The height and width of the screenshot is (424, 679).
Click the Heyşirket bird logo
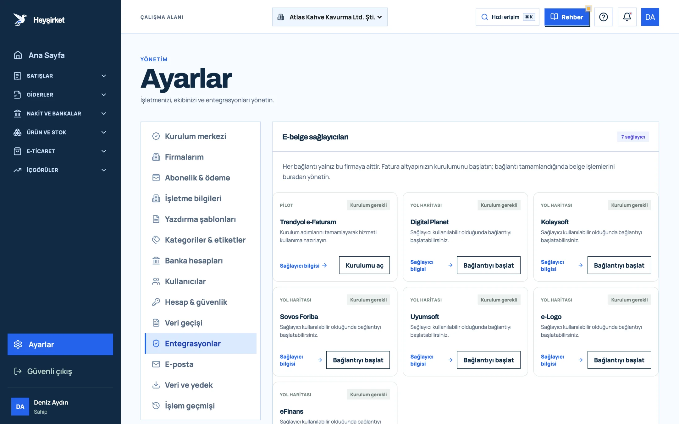(20, 19)
